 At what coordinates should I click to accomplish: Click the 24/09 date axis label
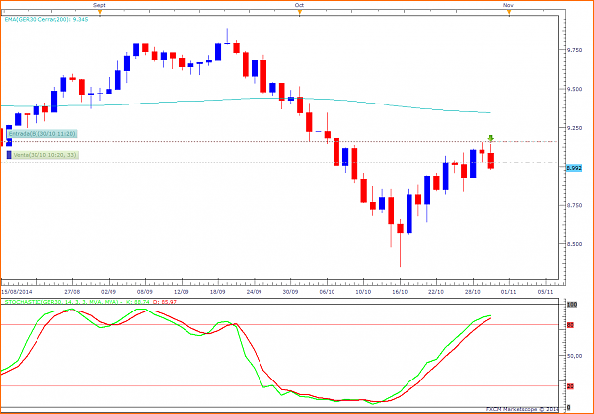255,292
